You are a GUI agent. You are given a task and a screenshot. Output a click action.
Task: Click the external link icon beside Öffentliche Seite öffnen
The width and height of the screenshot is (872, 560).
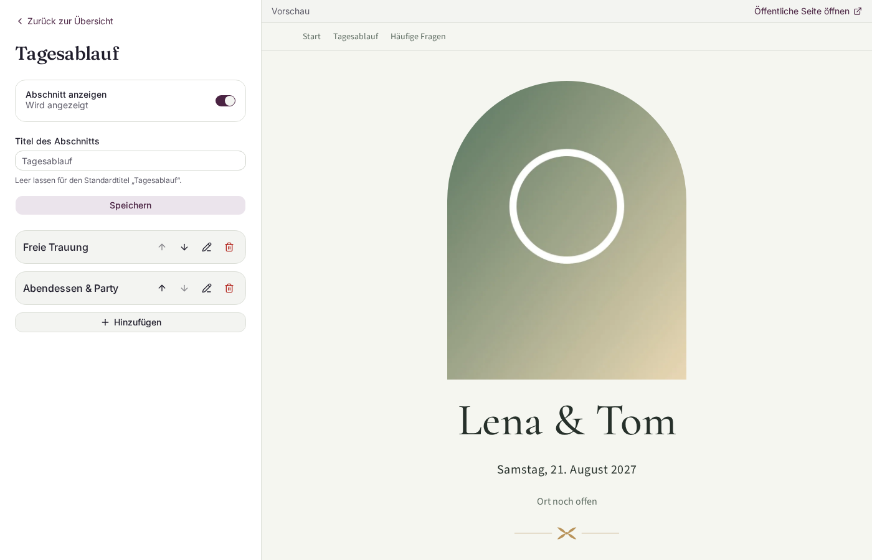click(x=858, y=11)
